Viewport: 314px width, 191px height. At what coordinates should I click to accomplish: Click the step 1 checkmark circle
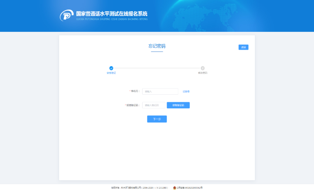(111, 68)
